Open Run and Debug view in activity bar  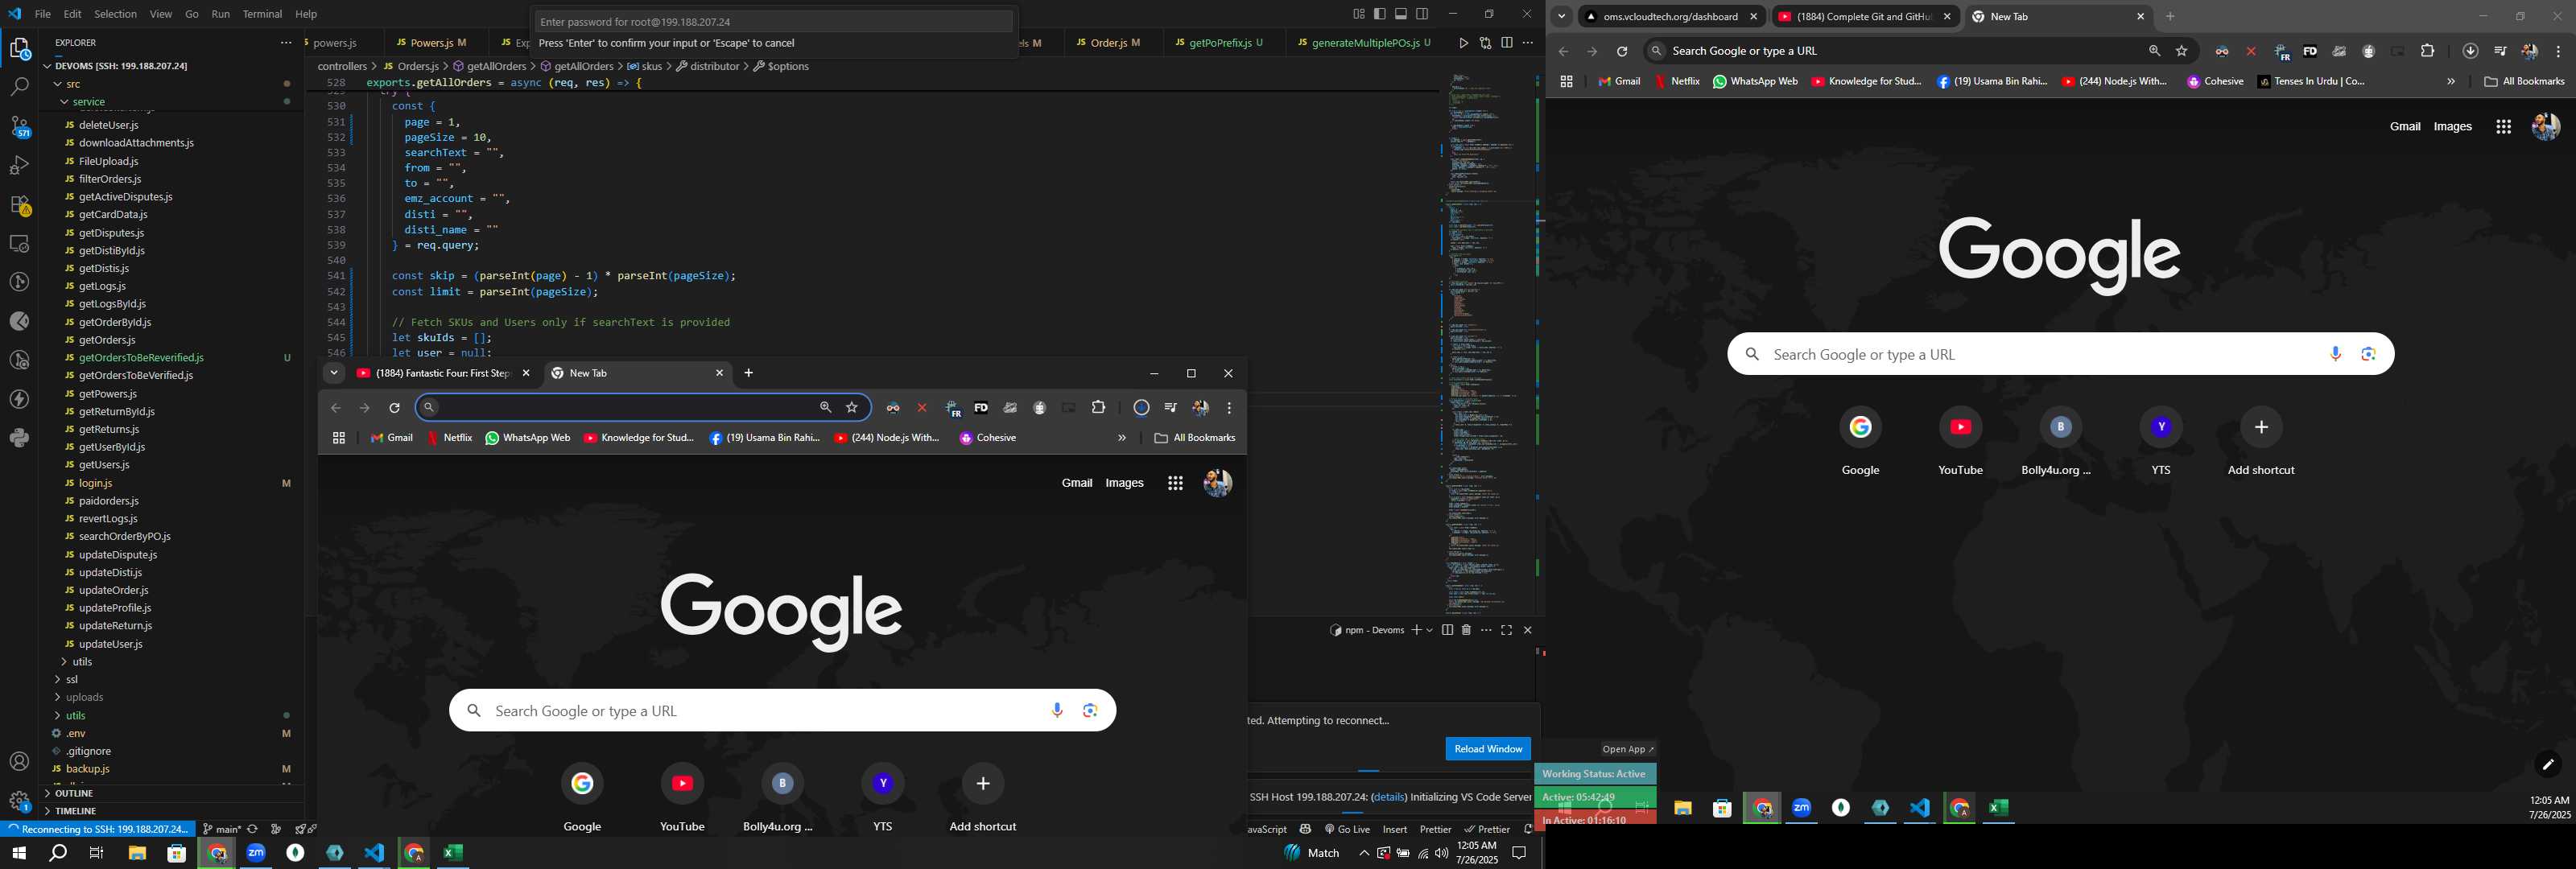point(19,165)
